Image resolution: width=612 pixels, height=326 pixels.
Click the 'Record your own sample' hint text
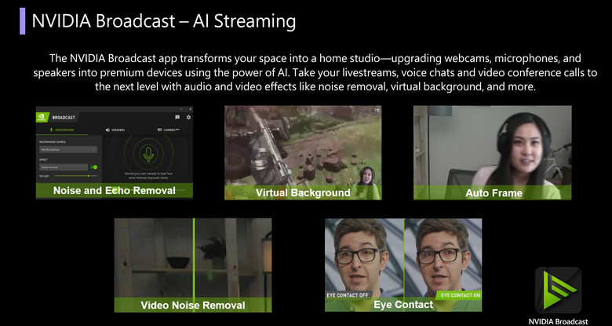[x=149, y=175]
